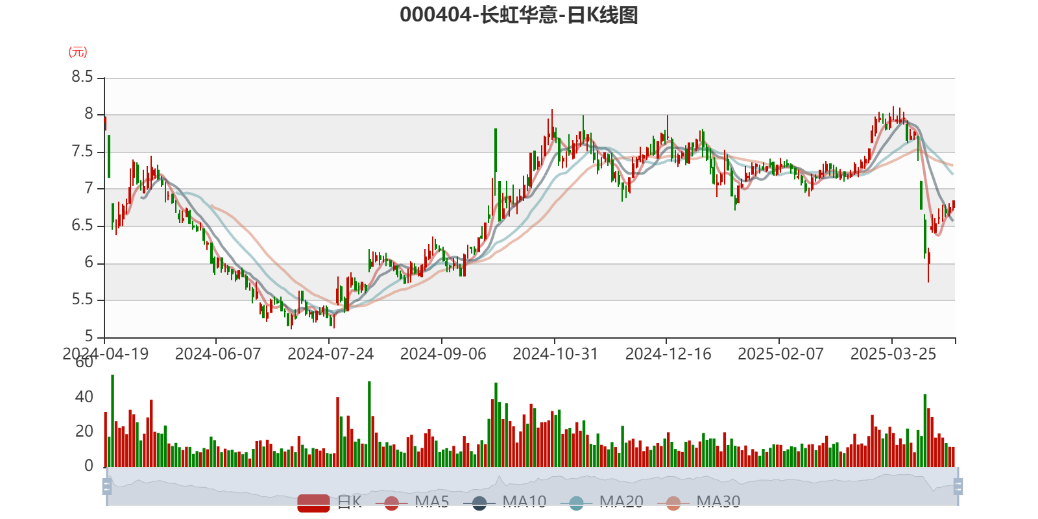Click the 元 unit label

tap(78, 52)
